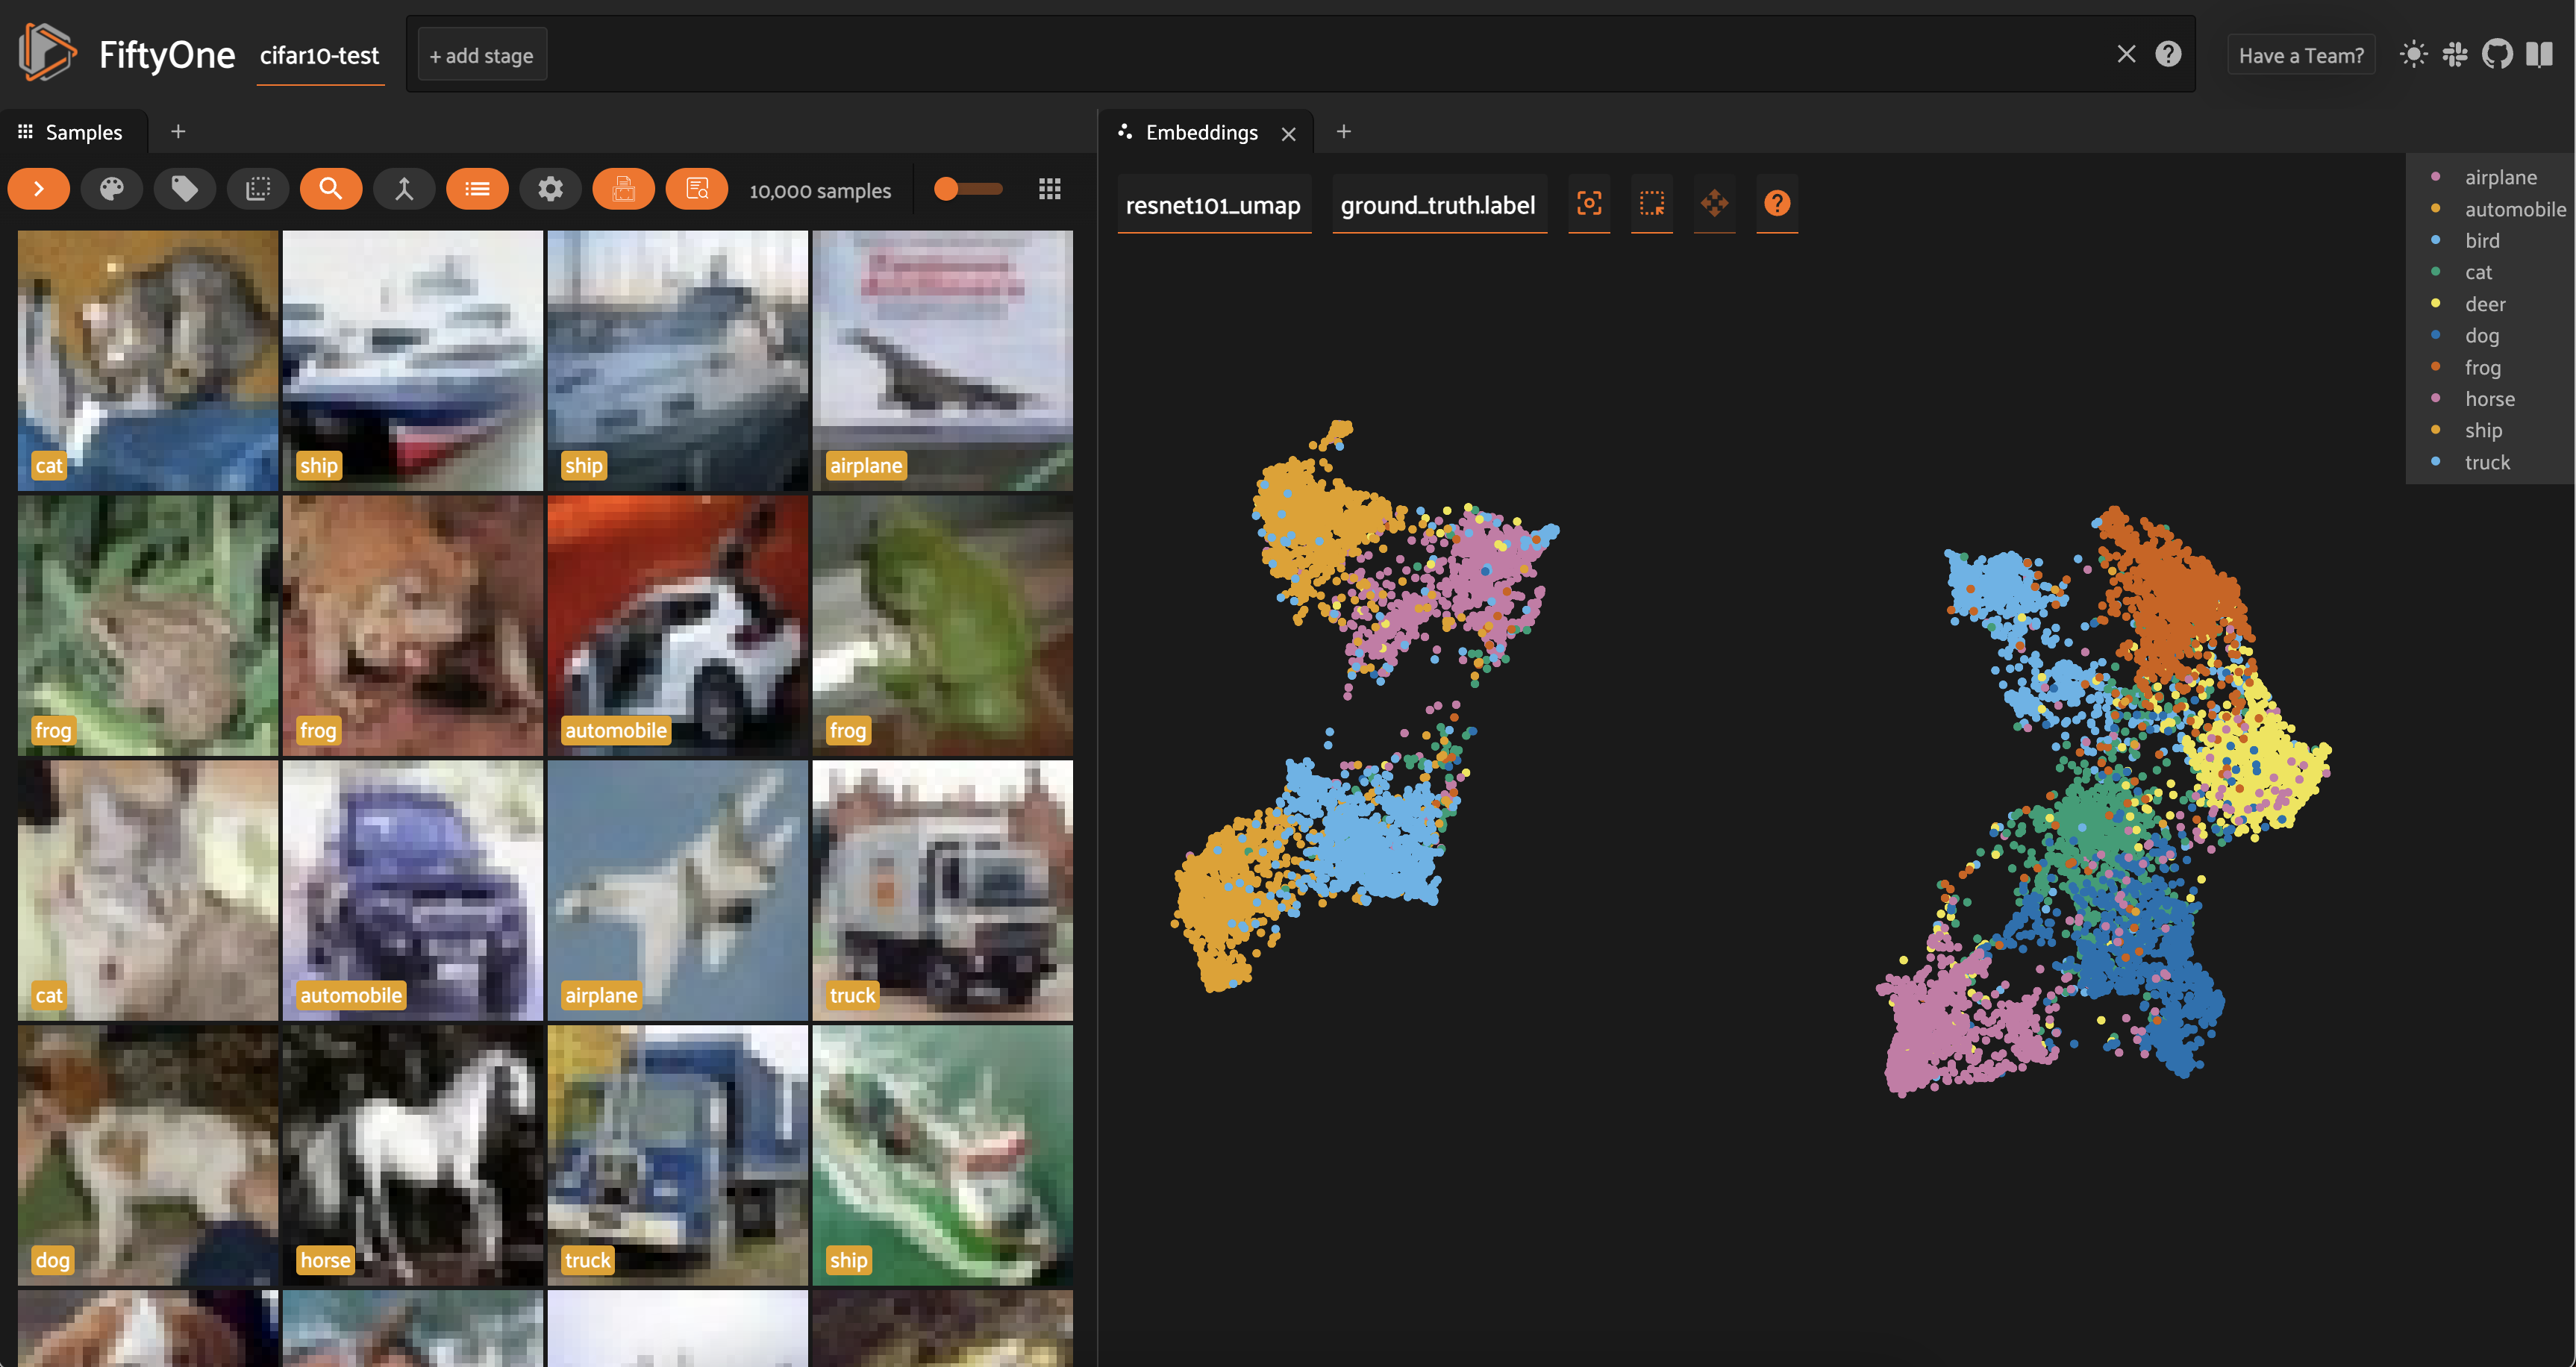Image resolution: width=2576 pixels, height=1367 pixels.
Task: Toggle light/dark theme sun icon
Action: [x=2413, y=55]
